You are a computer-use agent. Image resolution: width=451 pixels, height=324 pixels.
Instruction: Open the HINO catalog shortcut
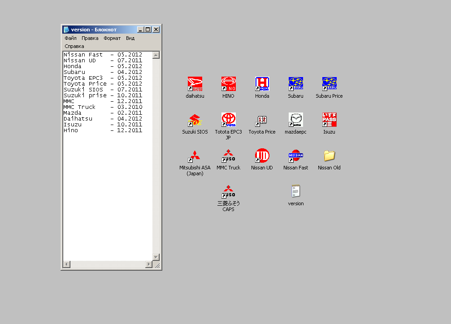coord(228,84)
